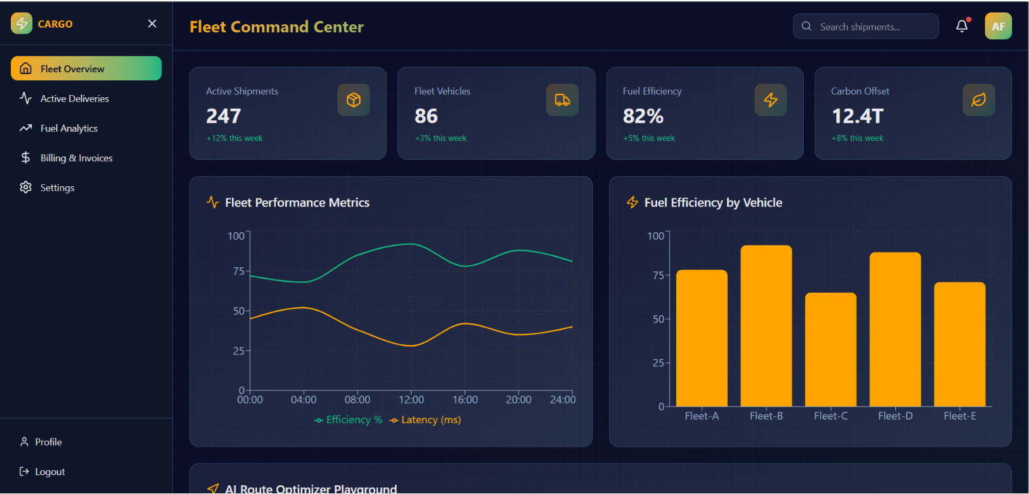The image size is (1029, 494).
Task: Click the '+5% this week' text
Action: [648, 138]
